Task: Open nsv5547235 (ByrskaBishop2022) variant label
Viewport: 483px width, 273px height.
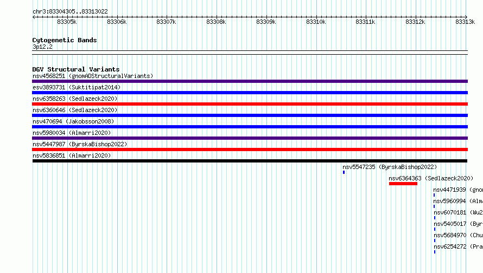Action: point(390,167)
